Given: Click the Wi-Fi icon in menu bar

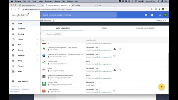Looking at the screenshot, I should (136, 1).
